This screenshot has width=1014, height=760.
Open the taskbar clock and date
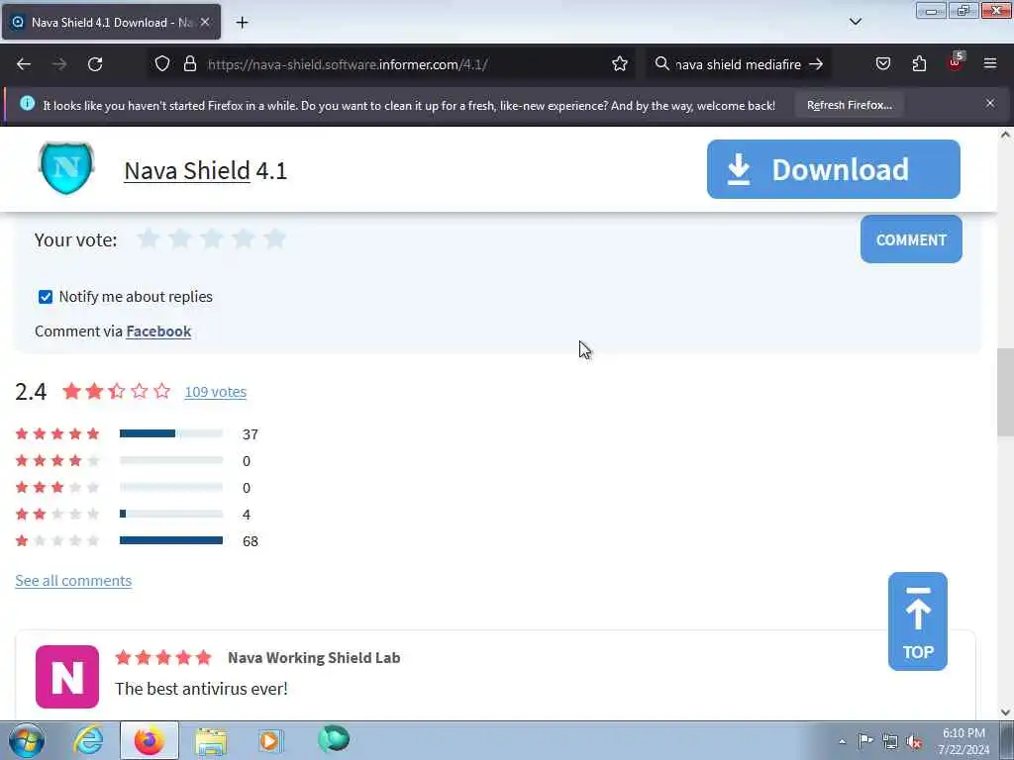point(963,741)
